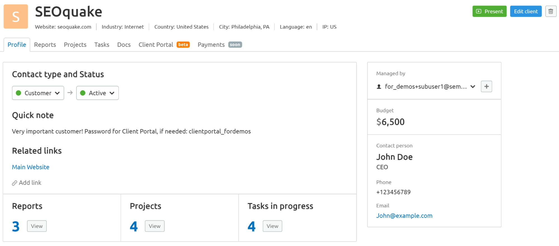Open the Active status dropdown
Image resolution: width=559 pixels, height=246 pixels.
(97, 93)
